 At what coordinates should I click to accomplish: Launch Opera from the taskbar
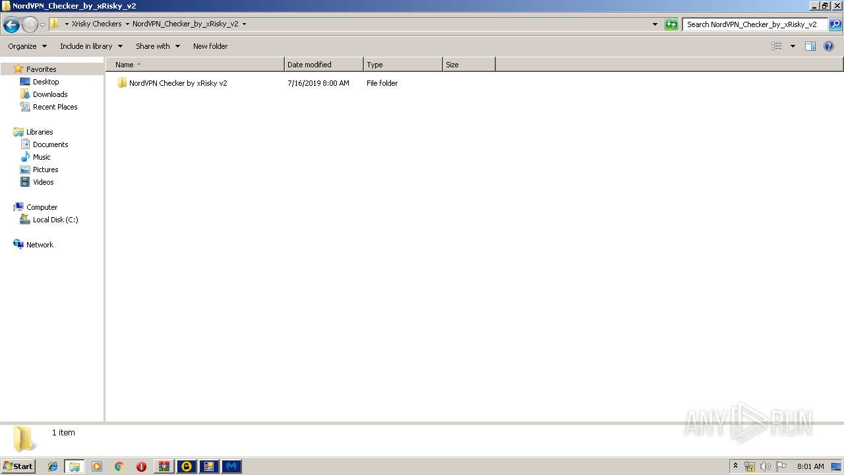pos(141,466)
